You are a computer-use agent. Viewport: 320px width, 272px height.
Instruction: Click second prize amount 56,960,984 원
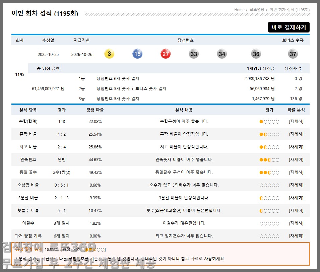coord(262,88)
